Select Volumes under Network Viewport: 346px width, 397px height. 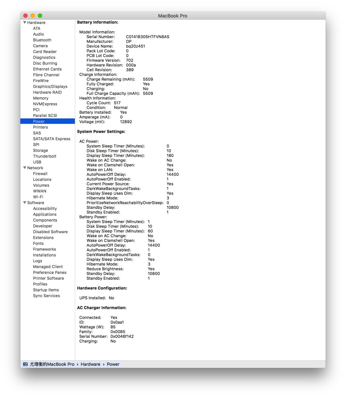(x=41, y=185)
